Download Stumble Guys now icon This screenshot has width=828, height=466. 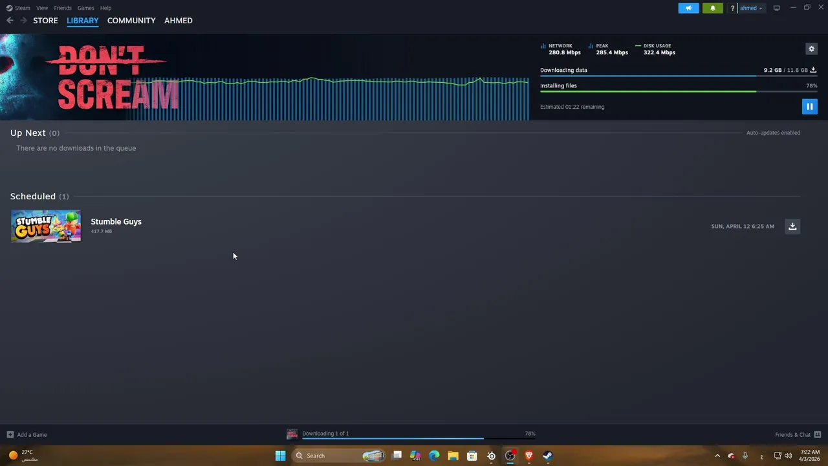tap(792, 226)
